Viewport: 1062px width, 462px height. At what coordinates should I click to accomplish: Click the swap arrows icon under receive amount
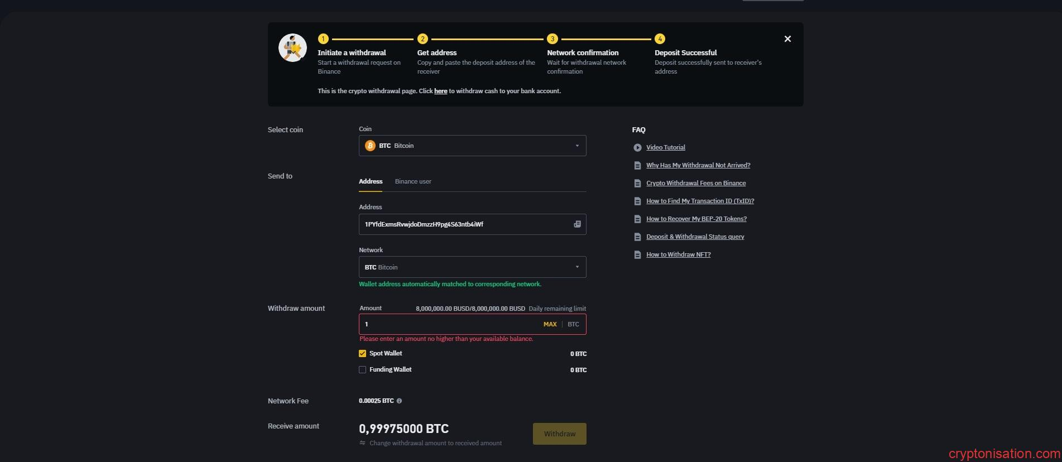click(363, 443)
